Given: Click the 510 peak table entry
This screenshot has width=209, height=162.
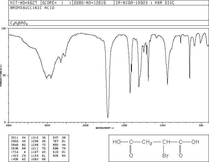Looking at the screenshot, I should pos(59,152).
